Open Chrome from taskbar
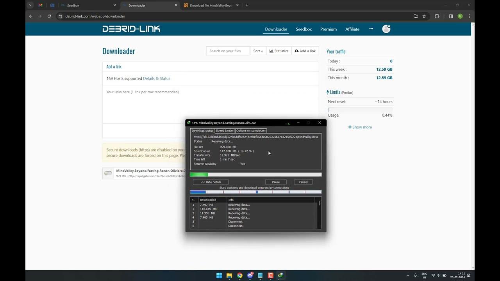 coord(239,276)
